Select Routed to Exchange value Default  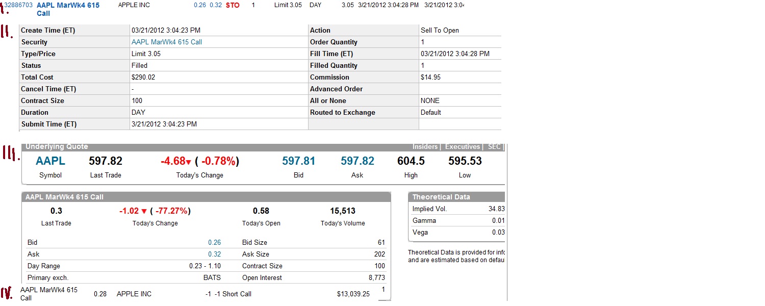[431, 113]
